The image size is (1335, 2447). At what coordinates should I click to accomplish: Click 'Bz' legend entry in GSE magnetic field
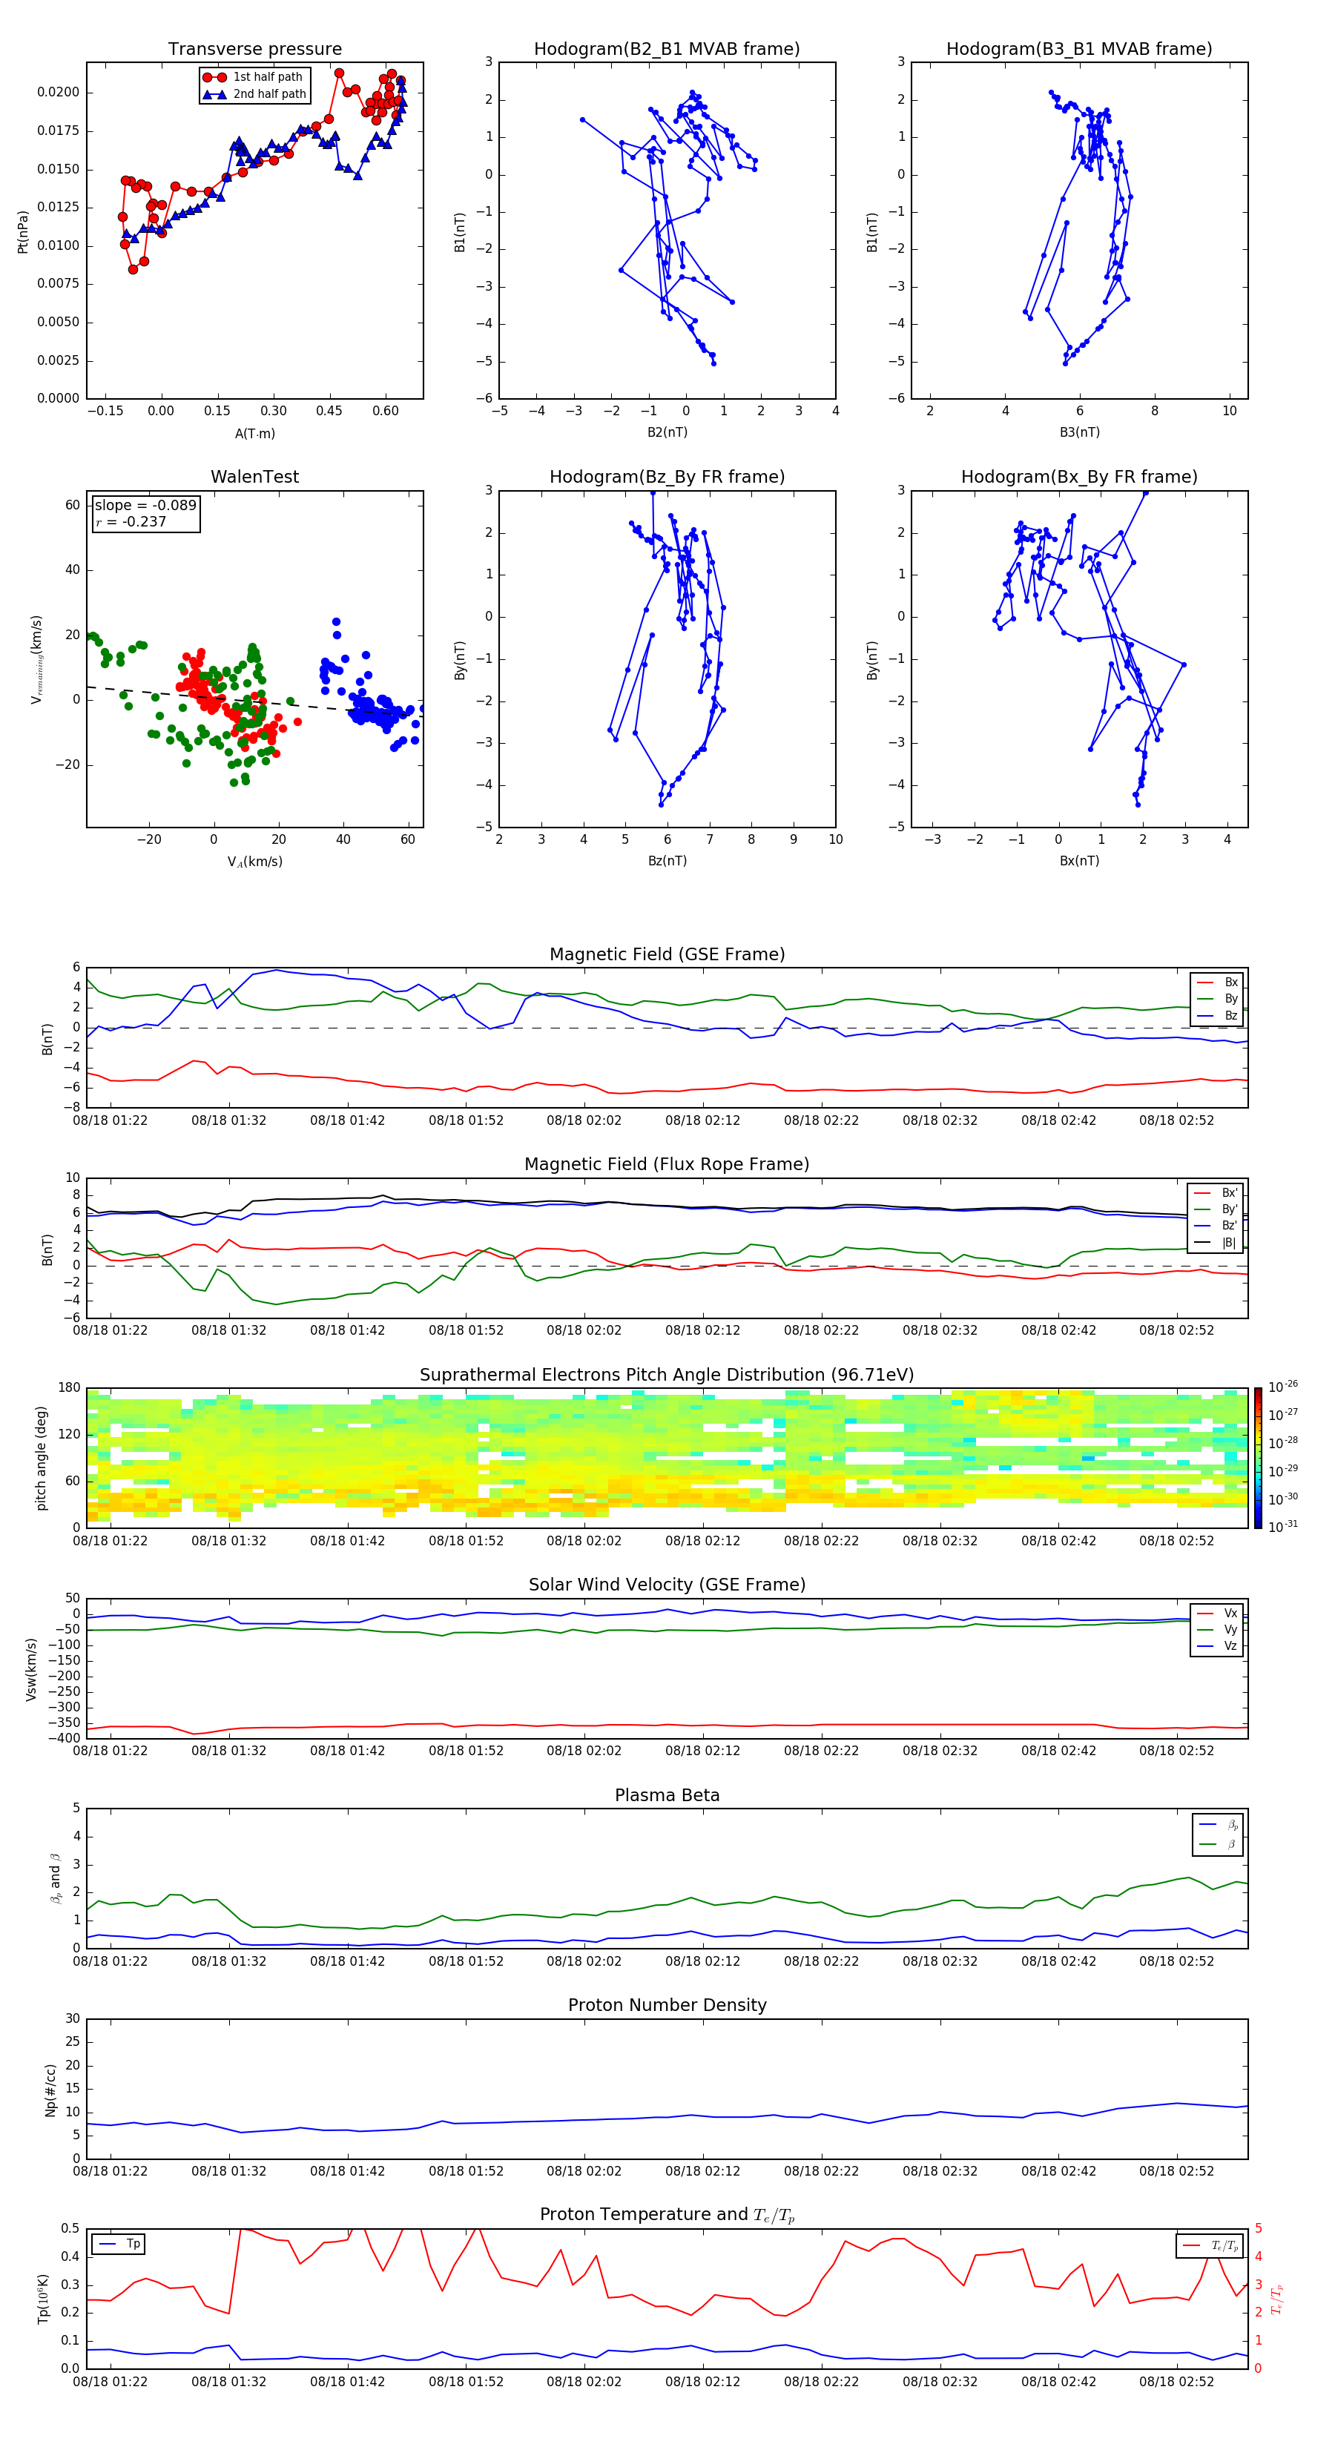point(1218,1017)
